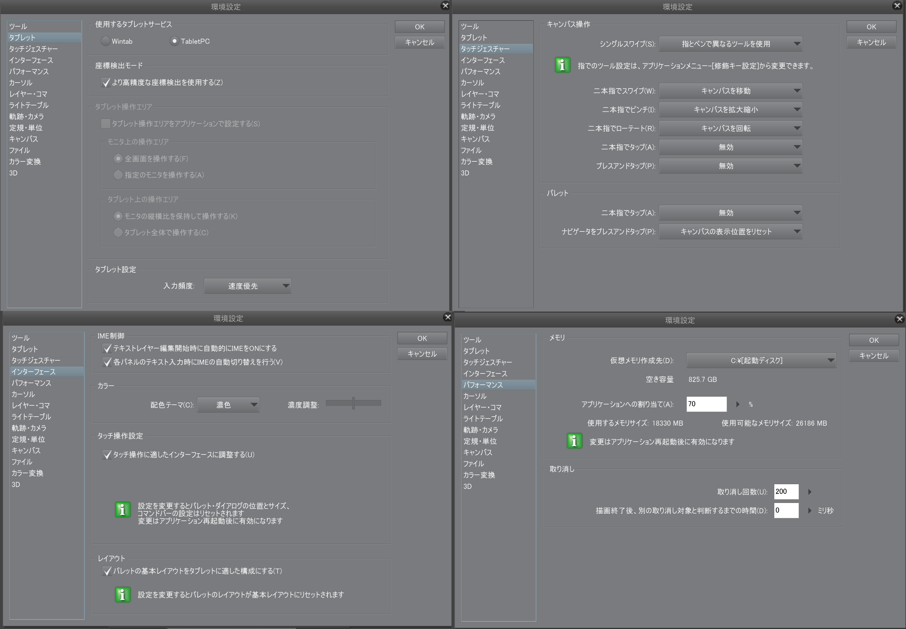Click arrow beside undo judgment time field
This screenshot has width=906, height=629.
coord(809,510)
